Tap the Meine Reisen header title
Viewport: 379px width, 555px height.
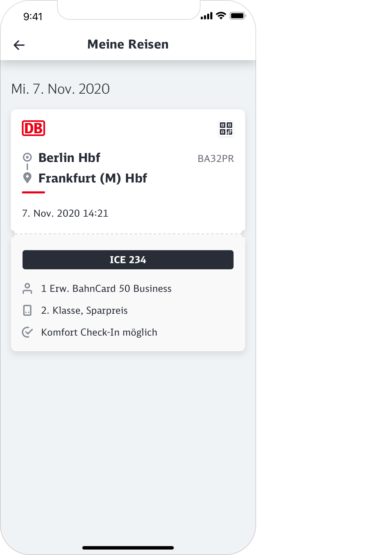[x=128, y=44]
